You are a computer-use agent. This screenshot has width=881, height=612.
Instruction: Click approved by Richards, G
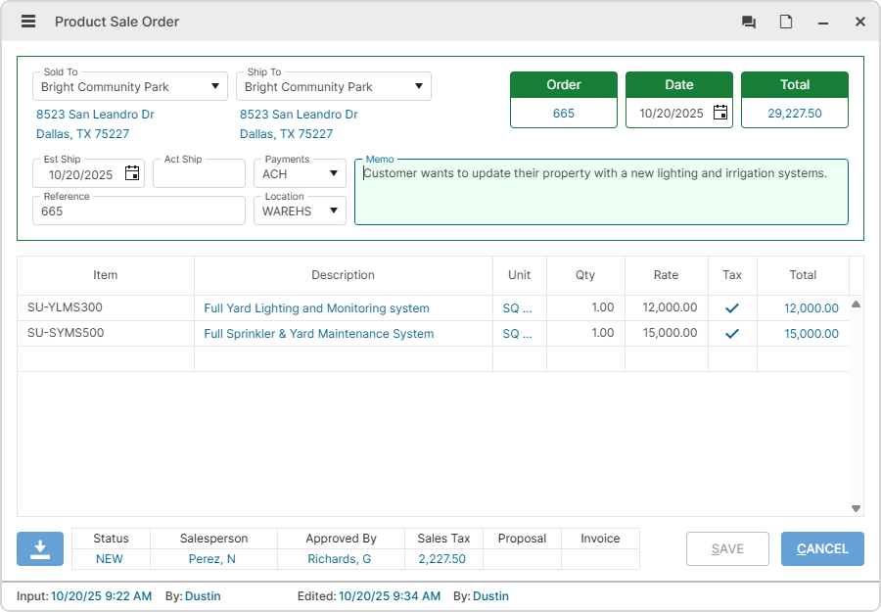pyautogui.click(x=340, y=559)
